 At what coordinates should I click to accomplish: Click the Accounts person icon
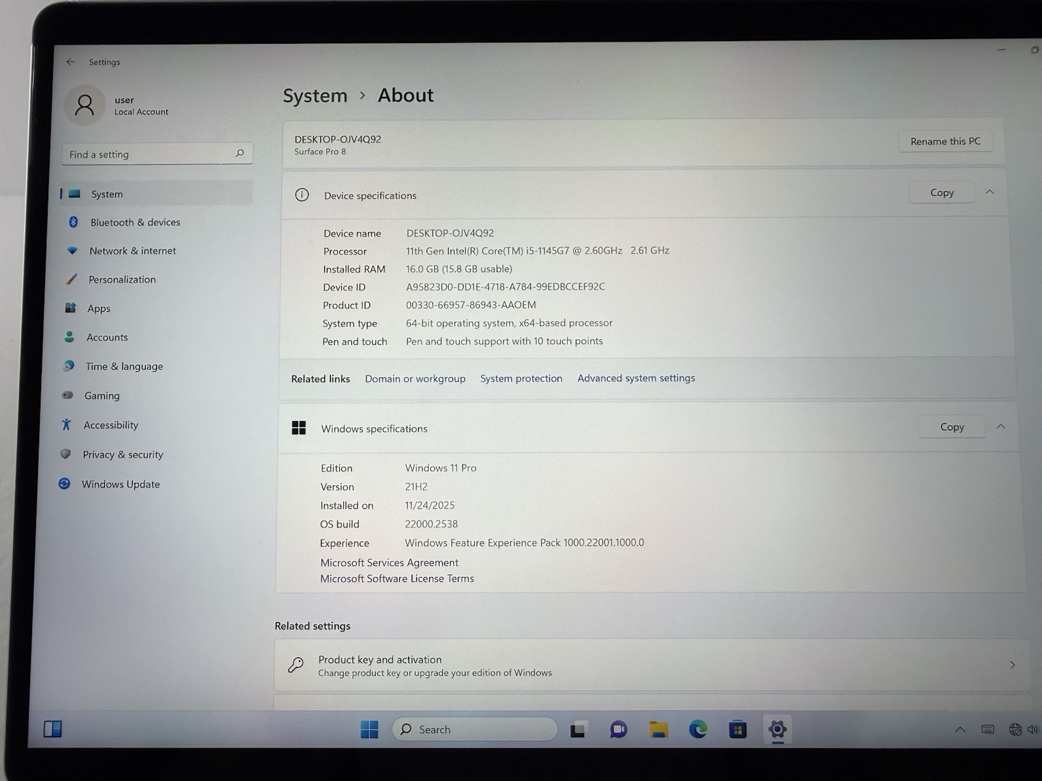[x=69, y=336]
